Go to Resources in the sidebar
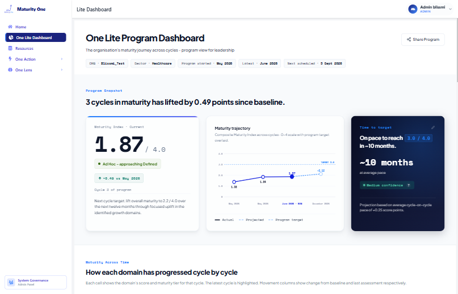The image size is (458, 294). [x=36, y=48]
